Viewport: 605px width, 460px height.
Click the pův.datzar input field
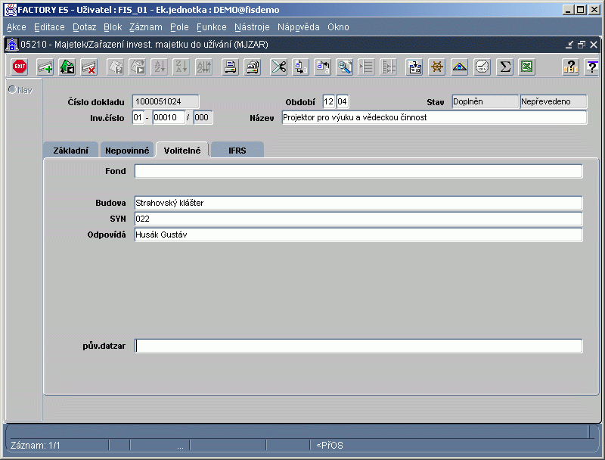click(x=358, y=346)
